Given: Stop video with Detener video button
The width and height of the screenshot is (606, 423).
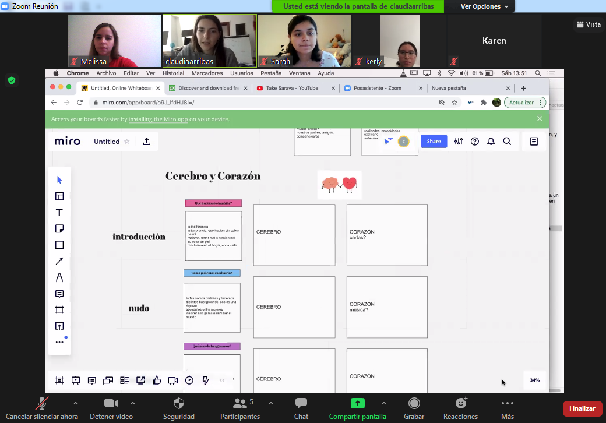Looking at the screenshot, I should (x=111, y=408).
